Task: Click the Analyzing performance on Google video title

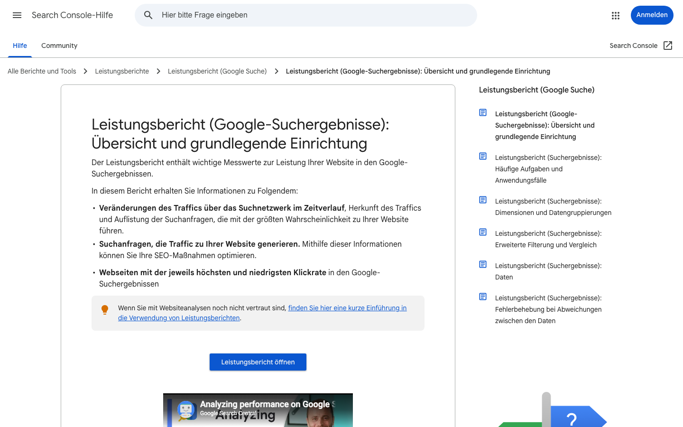Action: tap(267, 404)
